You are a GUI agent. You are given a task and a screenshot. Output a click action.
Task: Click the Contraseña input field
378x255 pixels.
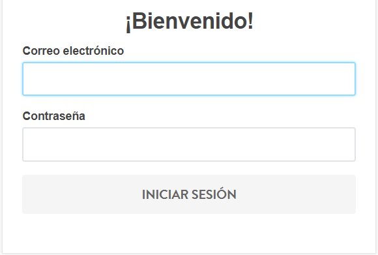click(189, 144)
